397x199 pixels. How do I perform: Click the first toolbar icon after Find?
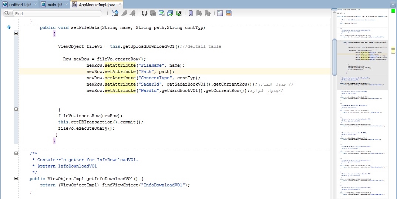point(115,13)
